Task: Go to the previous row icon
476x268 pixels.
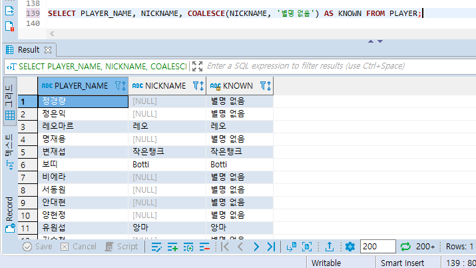Action: tap(240, 247)
